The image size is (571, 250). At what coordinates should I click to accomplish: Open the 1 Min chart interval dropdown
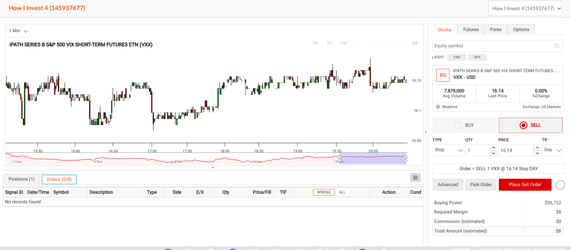click(18, 31)
